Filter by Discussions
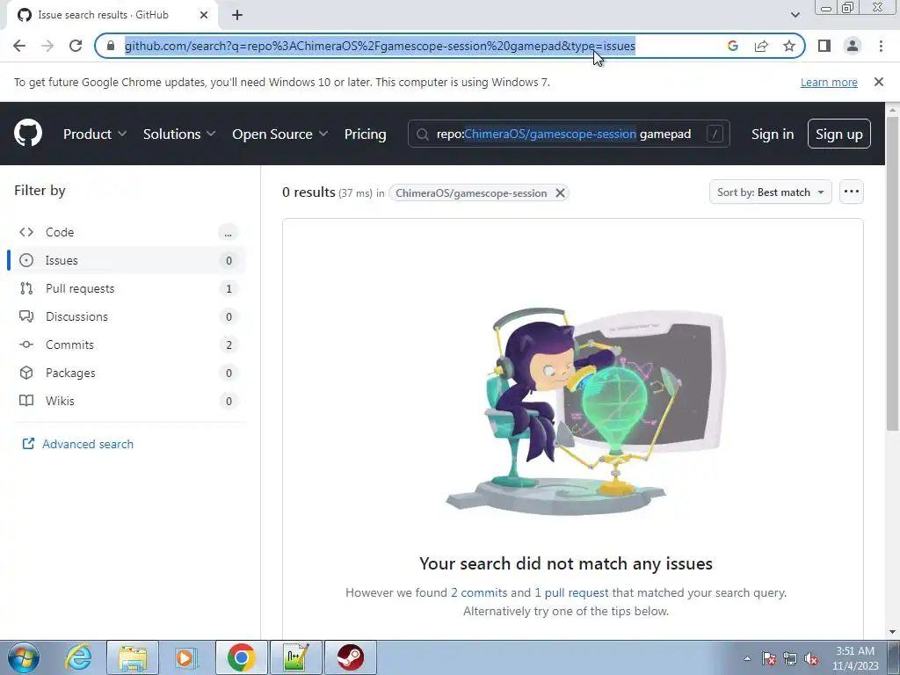This screenshot has width=900, height=675. [x=127, y=316]
